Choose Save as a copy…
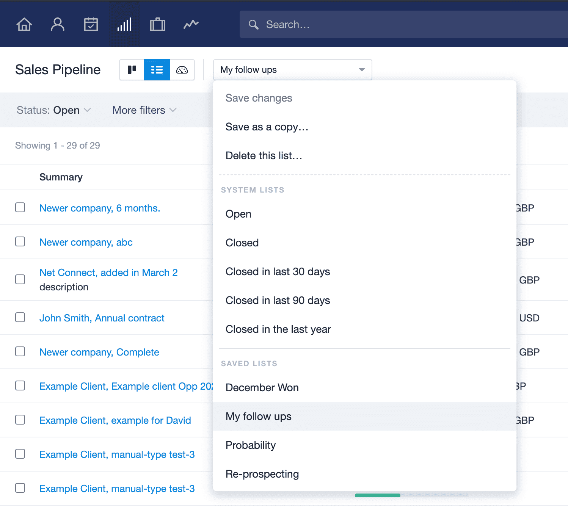This screenshot has height=514, width=568. 365,127
